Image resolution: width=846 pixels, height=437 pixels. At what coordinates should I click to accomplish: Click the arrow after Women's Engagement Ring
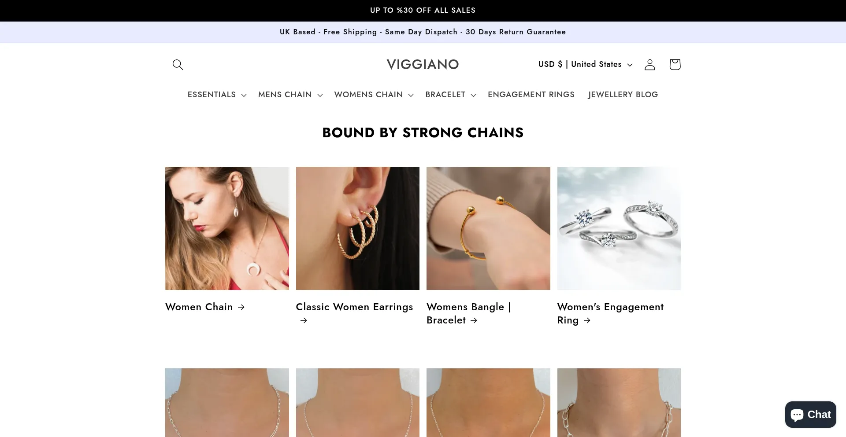[587, 320]
